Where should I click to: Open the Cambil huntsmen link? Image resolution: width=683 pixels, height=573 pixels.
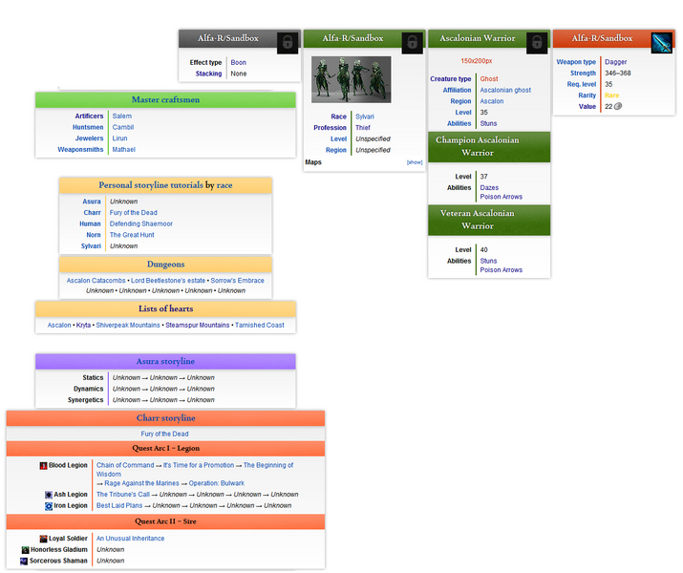coord(123,128)
